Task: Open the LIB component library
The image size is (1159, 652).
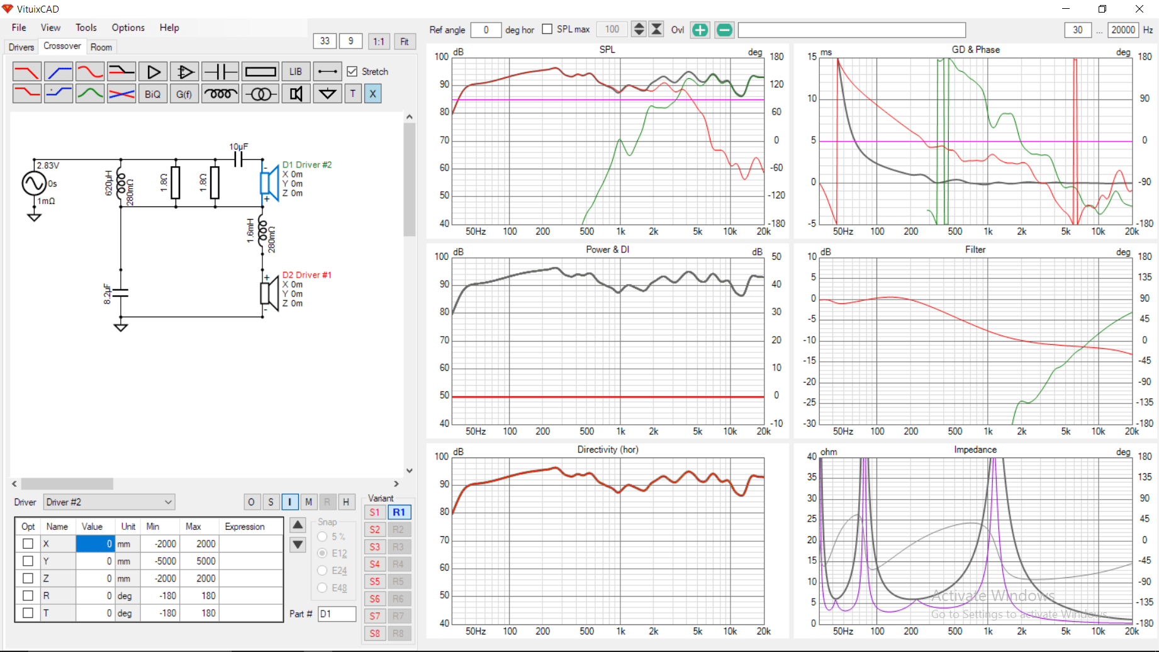Action: pos(296,72)
